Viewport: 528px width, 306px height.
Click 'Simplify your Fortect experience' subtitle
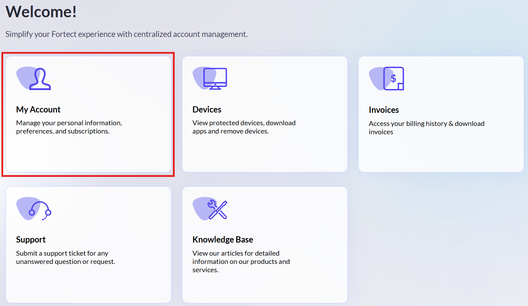127,34
